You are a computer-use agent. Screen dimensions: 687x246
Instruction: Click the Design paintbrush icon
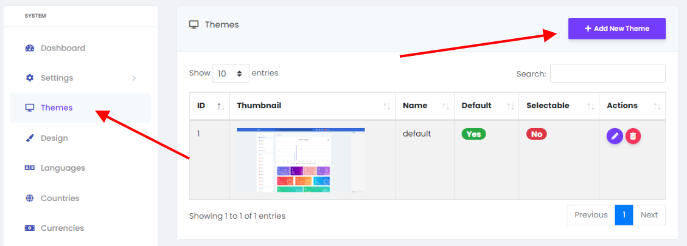point(29,138)
